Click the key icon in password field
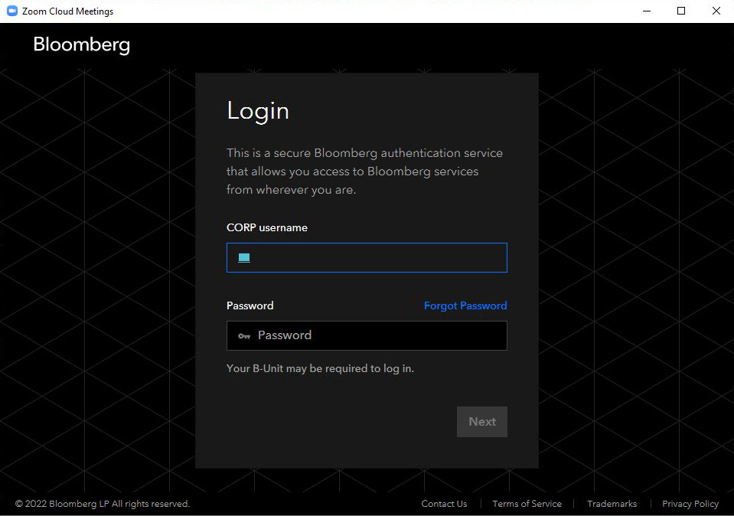Image resolution: width=734 pixels, height=516 pixels. pyautogui.click(x=244, y=335)
